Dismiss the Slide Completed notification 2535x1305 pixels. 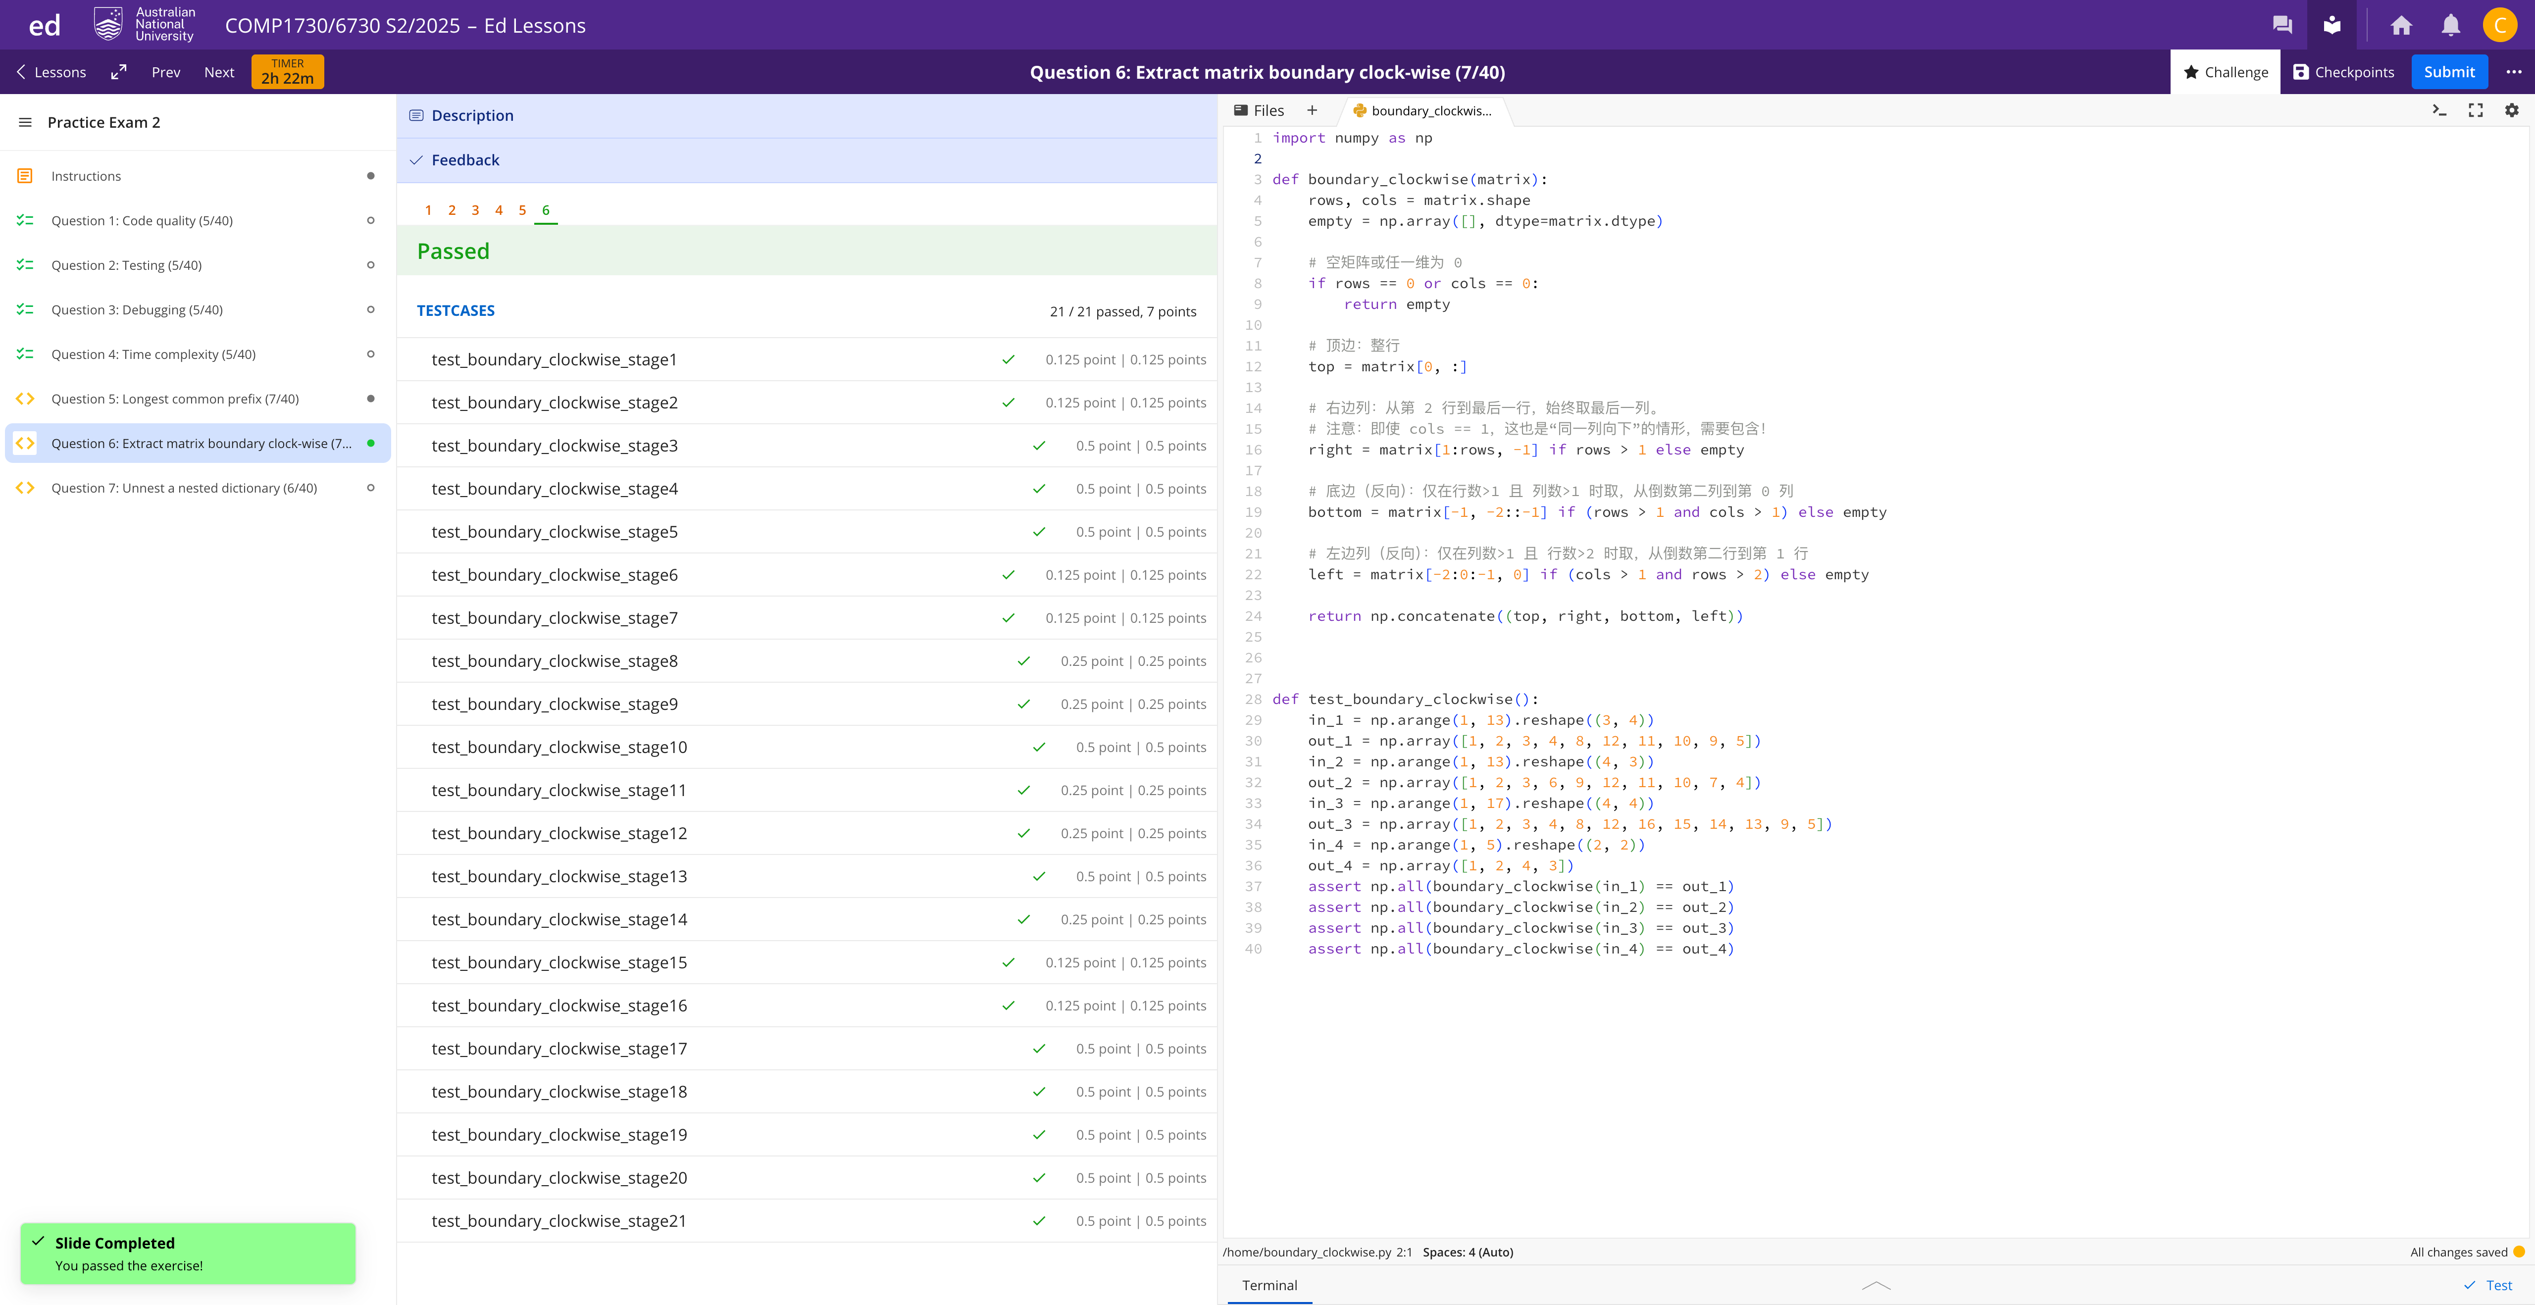coord(188,1253)
